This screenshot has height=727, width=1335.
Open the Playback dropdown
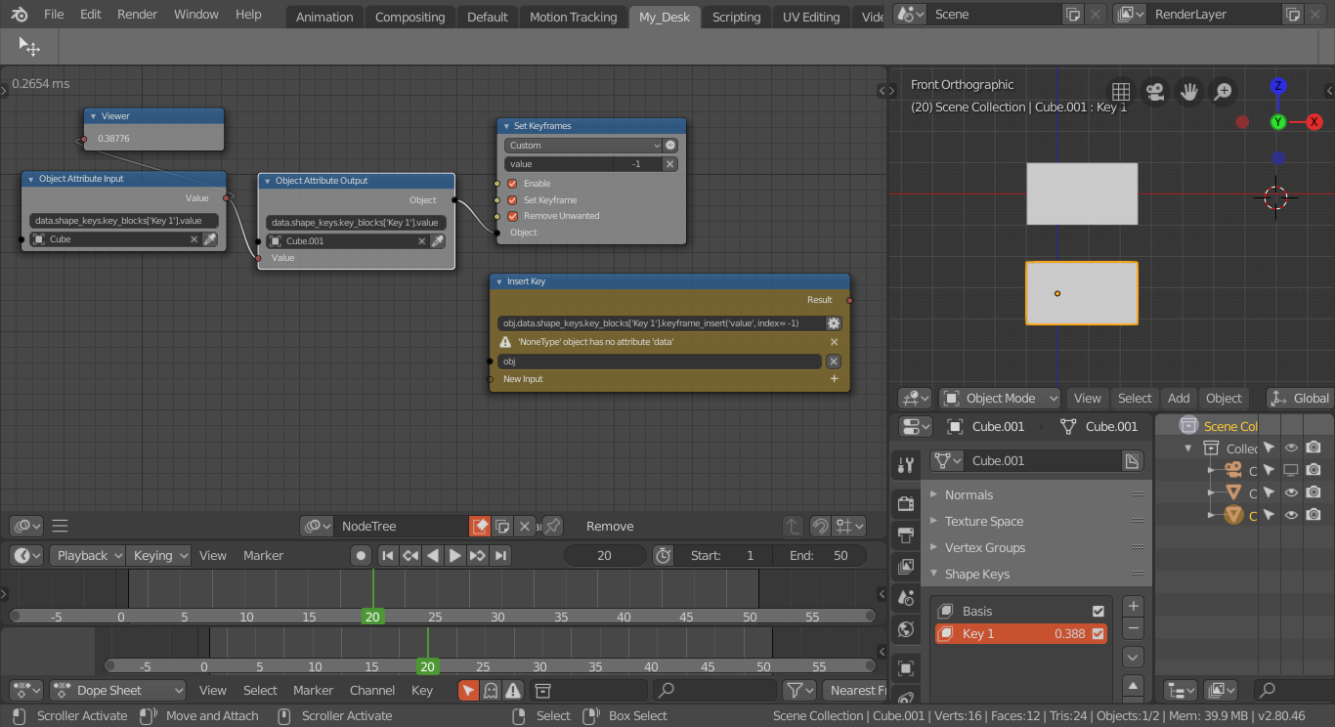click(x=87, y=555)
